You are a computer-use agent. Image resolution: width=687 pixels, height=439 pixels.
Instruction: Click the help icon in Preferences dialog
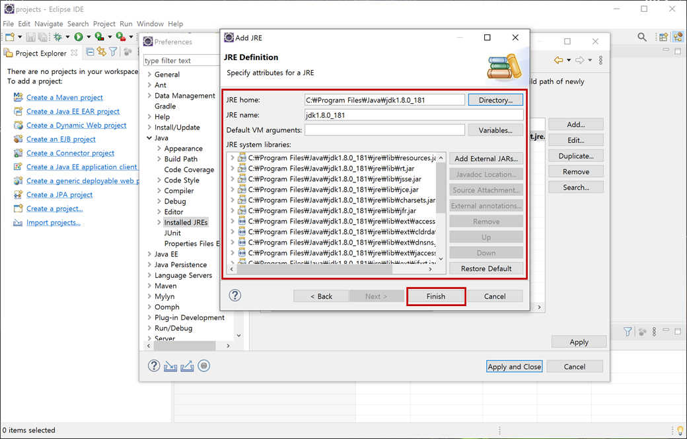point(154,366)
